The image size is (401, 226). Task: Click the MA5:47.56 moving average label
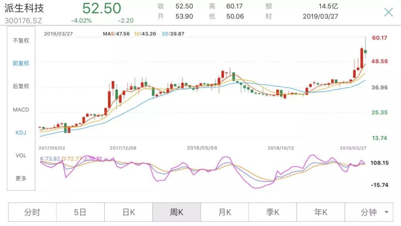pyautogui.click(x=116, y=34)
